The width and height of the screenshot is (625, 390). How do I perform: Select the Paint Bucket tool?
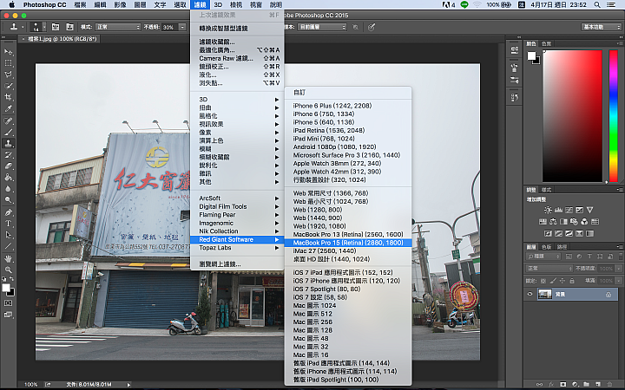[9, 178]
